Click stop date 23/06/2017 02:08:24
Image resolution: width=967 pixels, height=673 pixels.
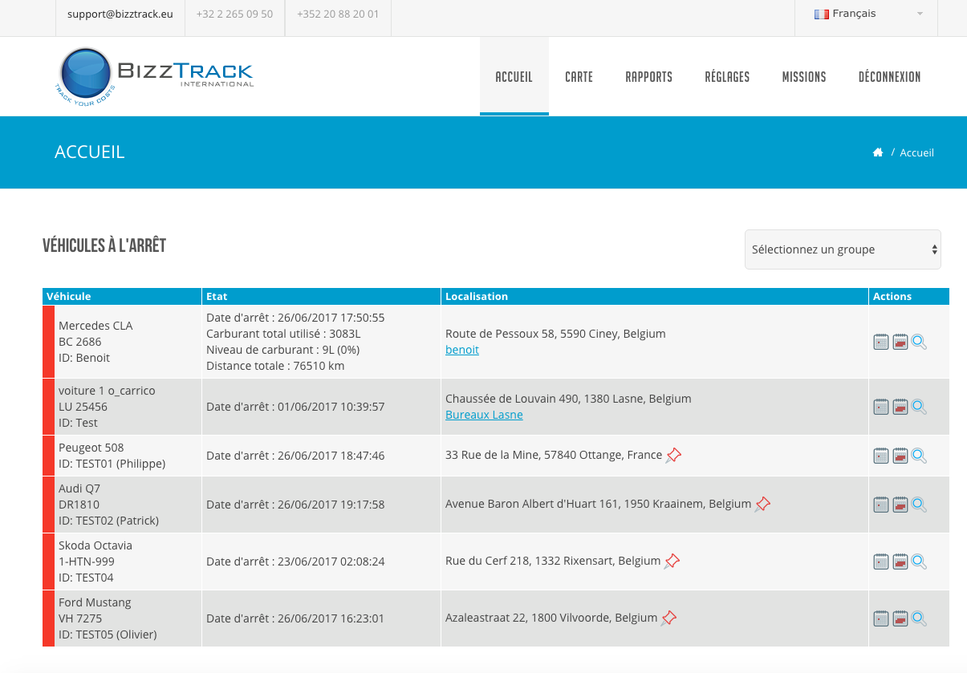[x=331, y=562]
